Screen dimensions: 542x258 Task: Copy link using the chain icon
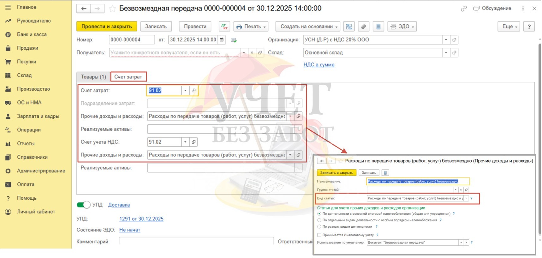[463, 9]
